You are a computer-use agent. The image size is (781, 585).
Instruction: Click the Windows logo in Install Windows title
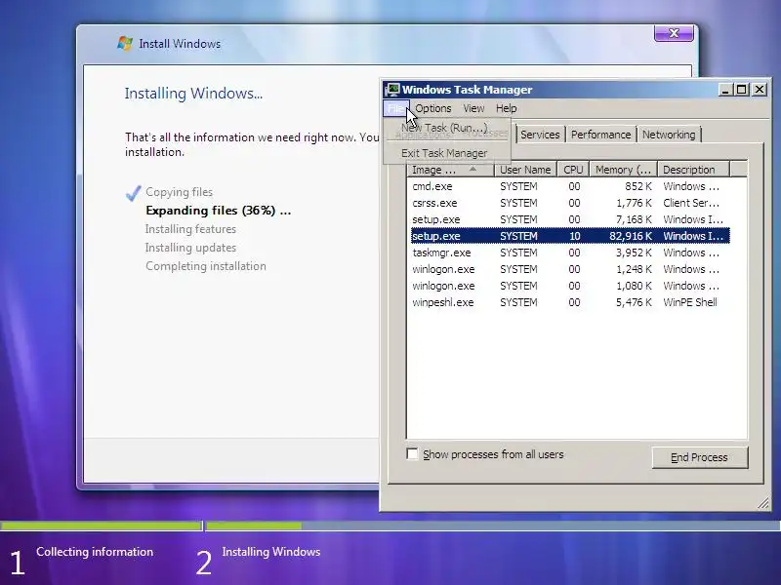pyautogui.click(x=125, y=43)
